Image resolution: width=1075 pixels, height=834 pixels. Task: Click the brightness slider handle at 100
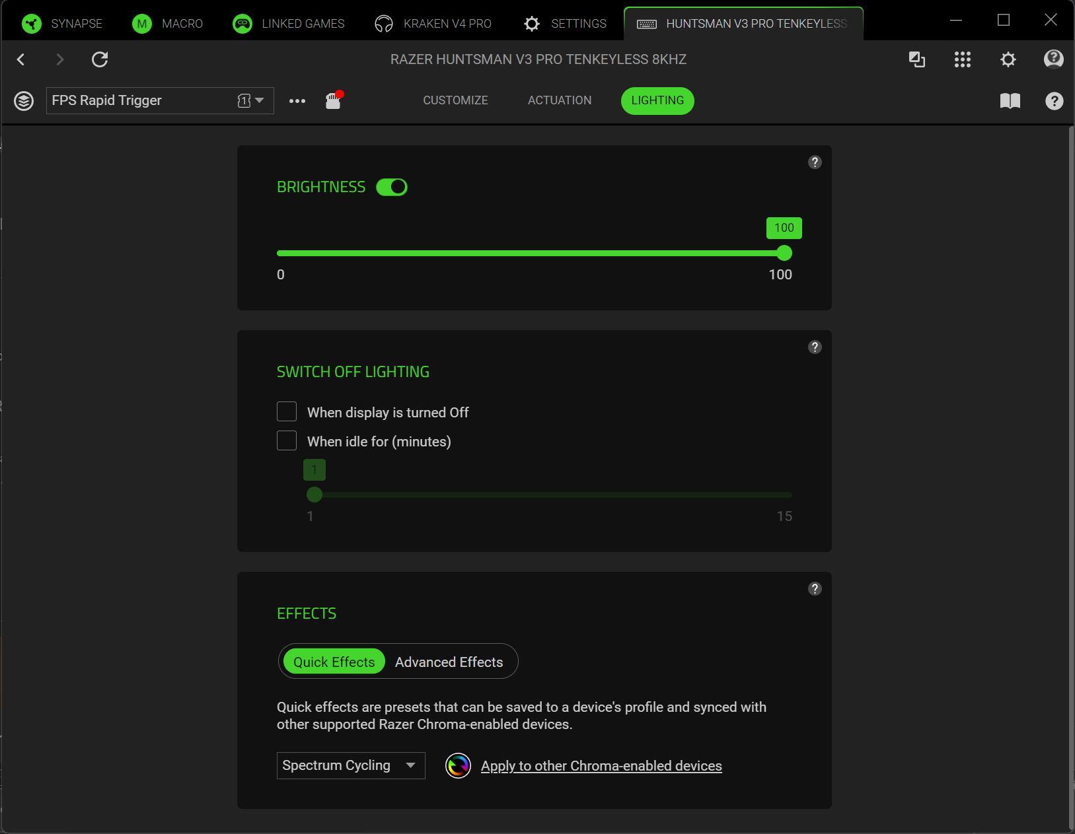click(784, 253)
